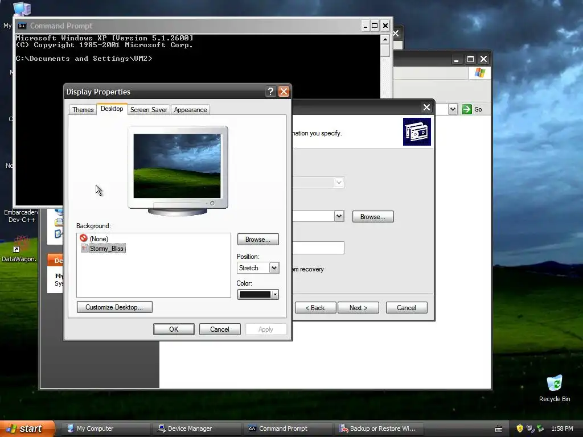Click the keyboard icon in taskbar
The height and width of the screenshot is (437, 583).
499,429
